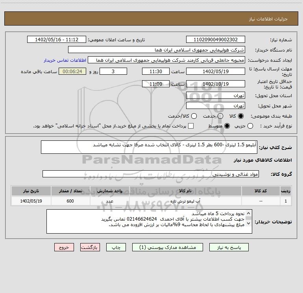Select the کالا/خدمت radio button
303x293 pixels.
(194, 116)
